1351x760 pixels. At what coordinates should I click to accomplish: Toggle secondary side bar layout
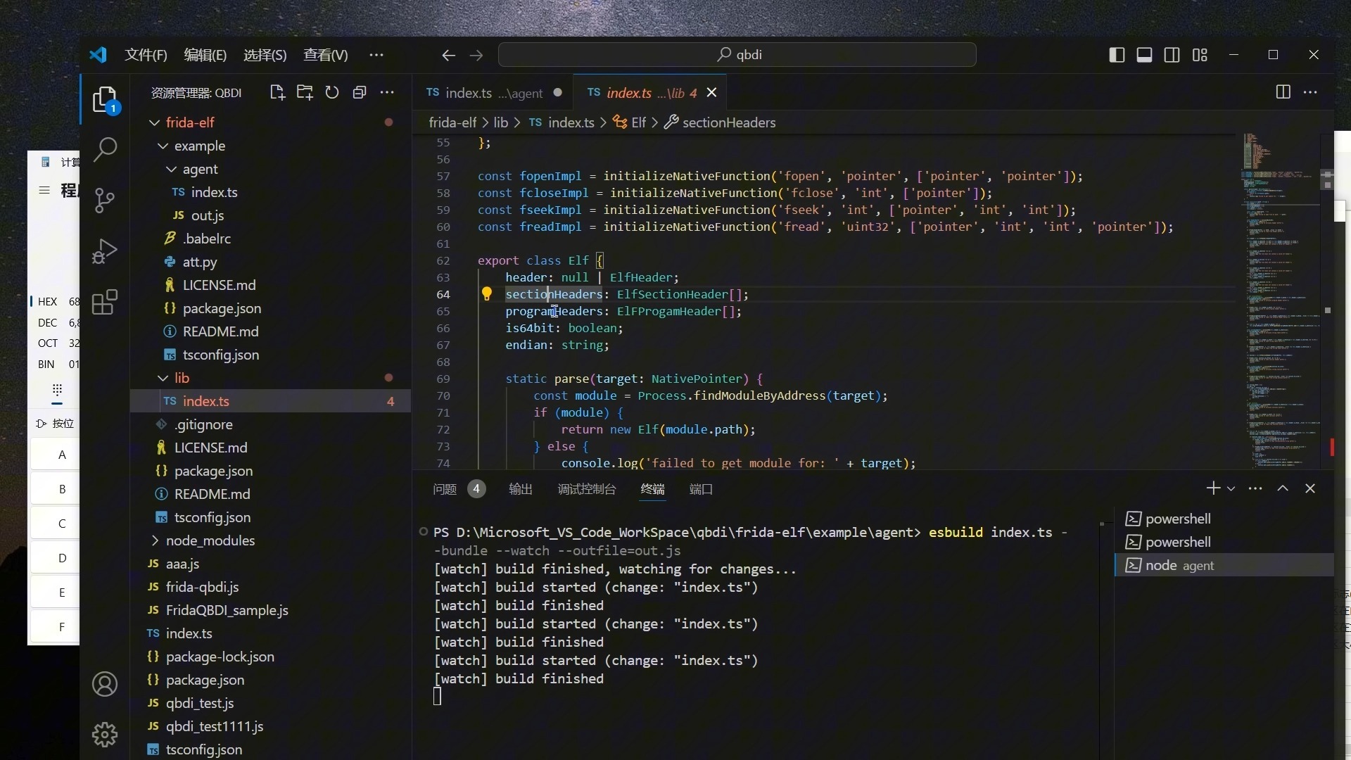(x=1172, y=55)
